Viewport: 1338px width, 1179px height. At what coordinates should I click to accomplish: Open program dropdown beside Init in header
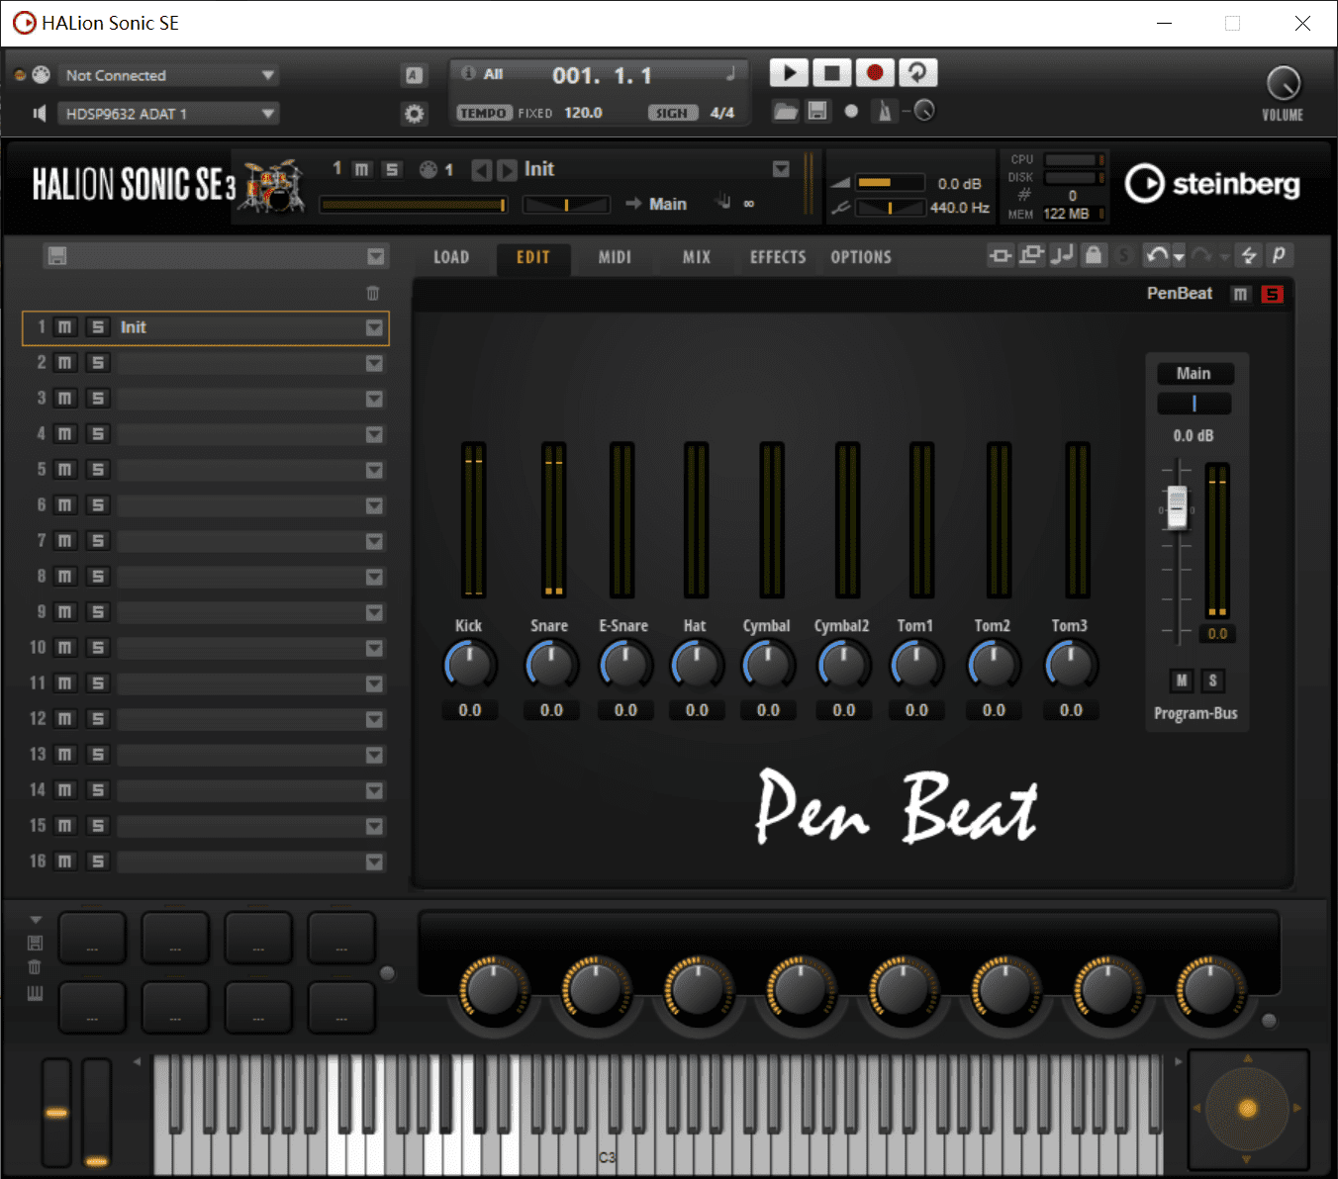[x=781, y=169]
